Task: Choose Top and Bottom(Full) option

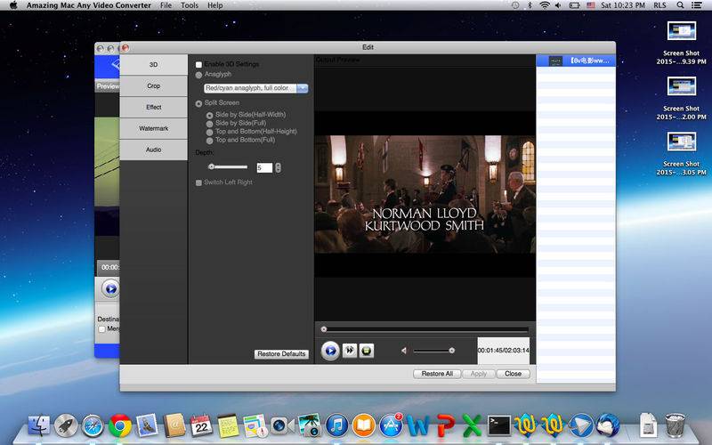Action: (209, 141)
